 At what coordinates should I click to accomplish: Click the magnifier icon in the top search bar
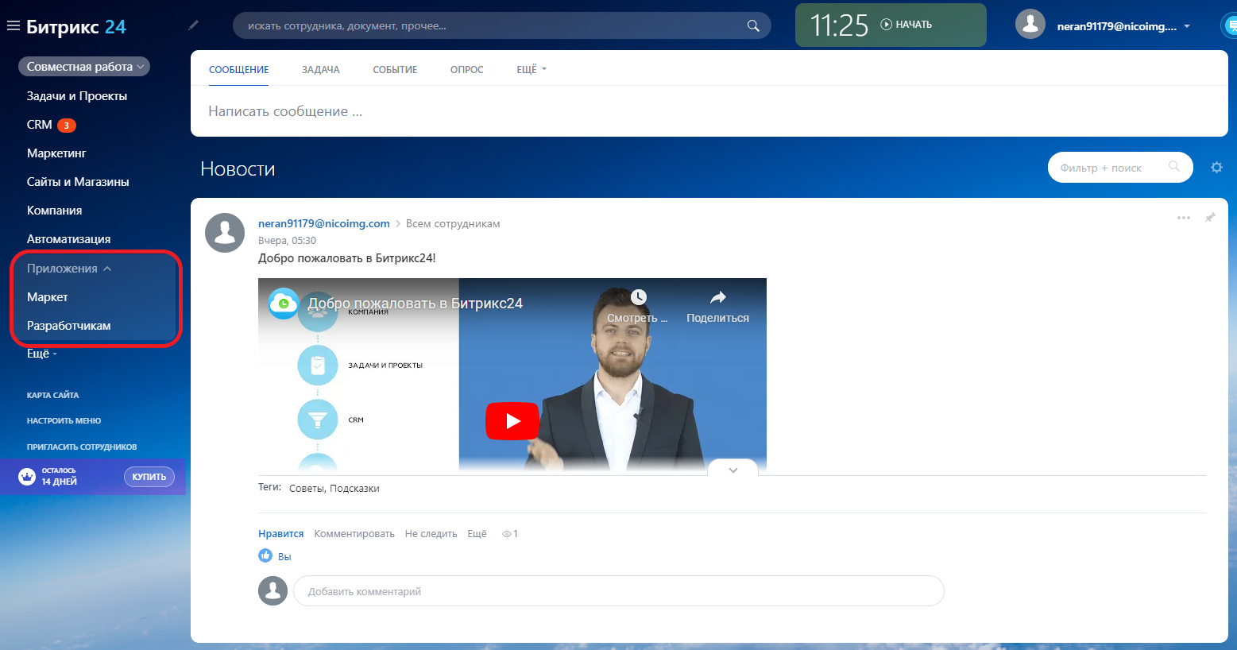752,26
